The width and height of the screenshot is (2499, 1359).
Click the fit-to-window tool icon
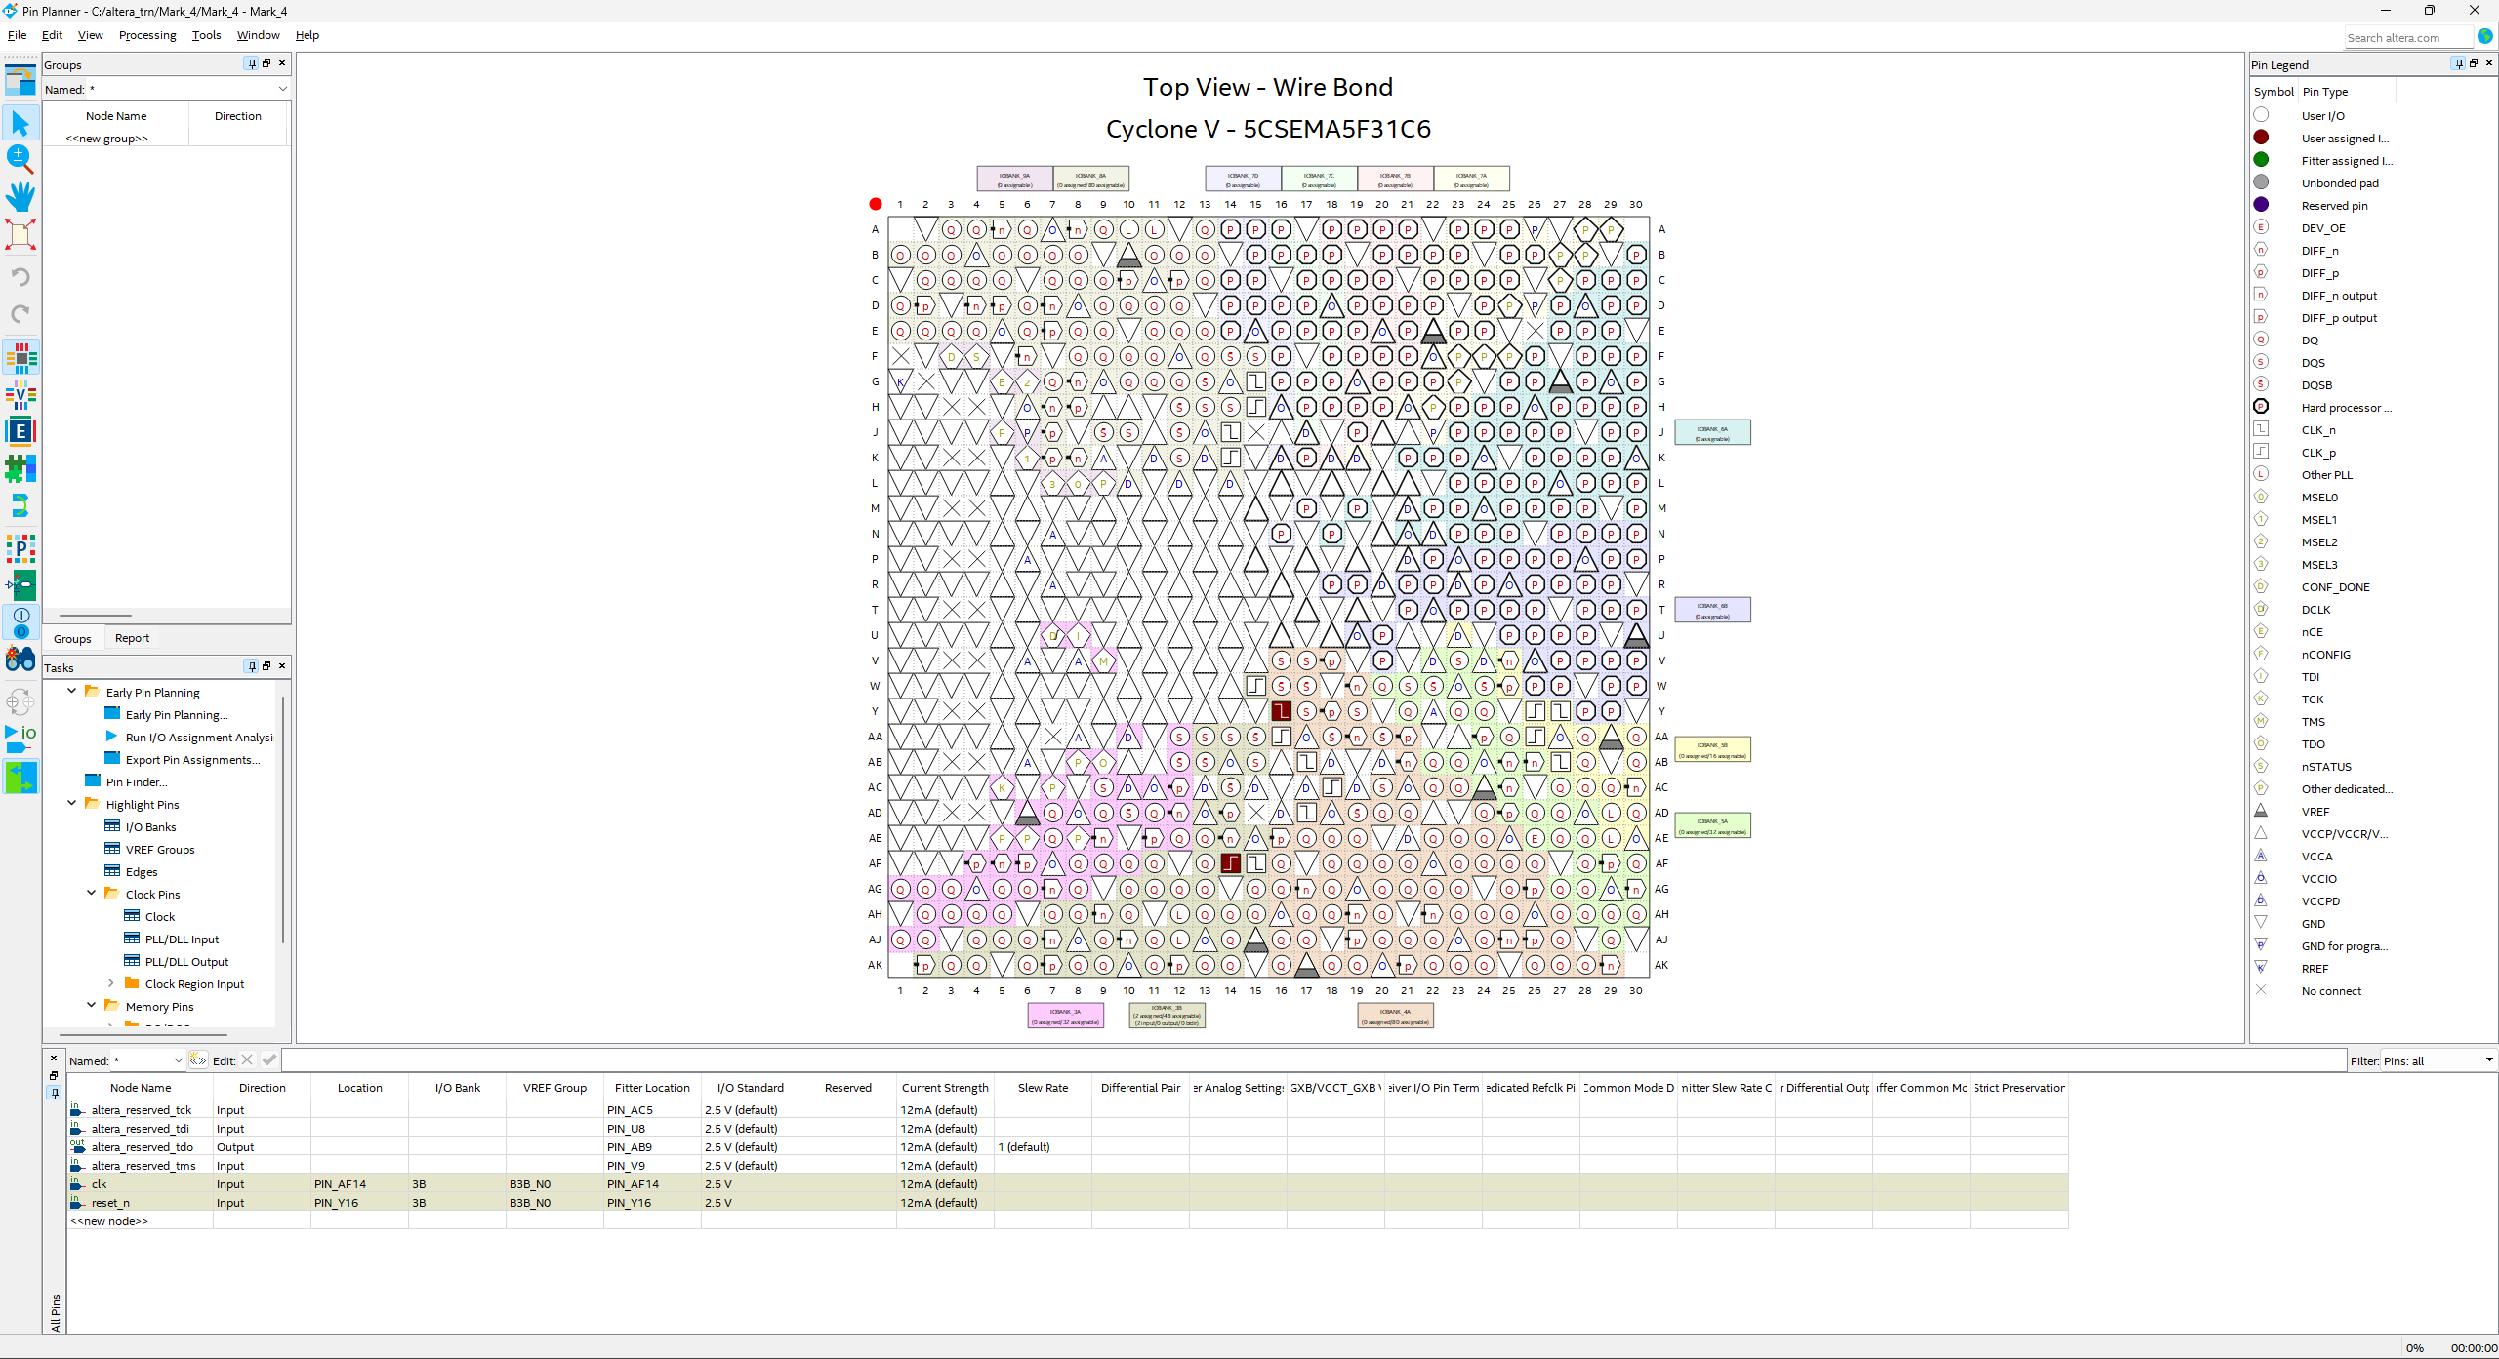(20, 234)
